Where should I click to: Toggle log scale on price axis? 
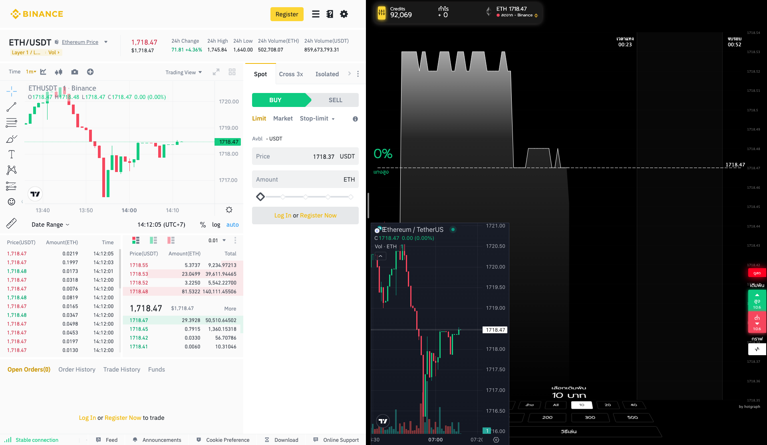tap(216, 225)
